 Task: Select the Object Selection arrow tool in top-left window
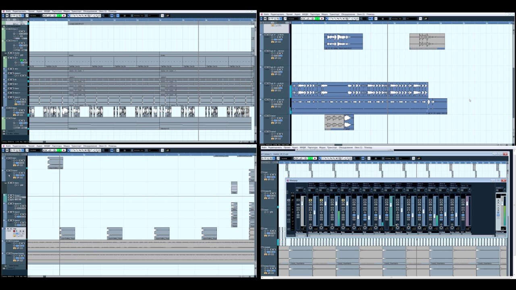point(69,16)
